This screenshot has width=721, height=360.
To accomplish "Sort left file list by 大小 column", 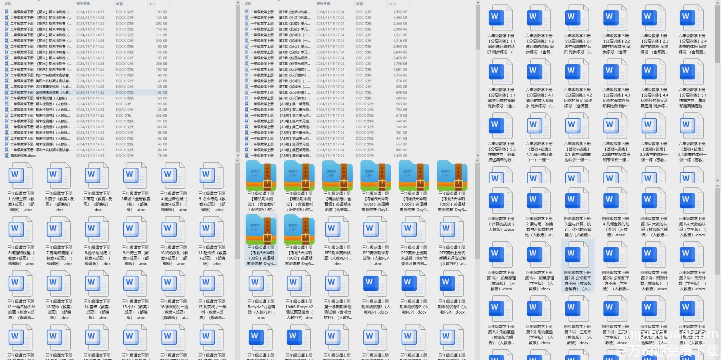I will 152,4.
